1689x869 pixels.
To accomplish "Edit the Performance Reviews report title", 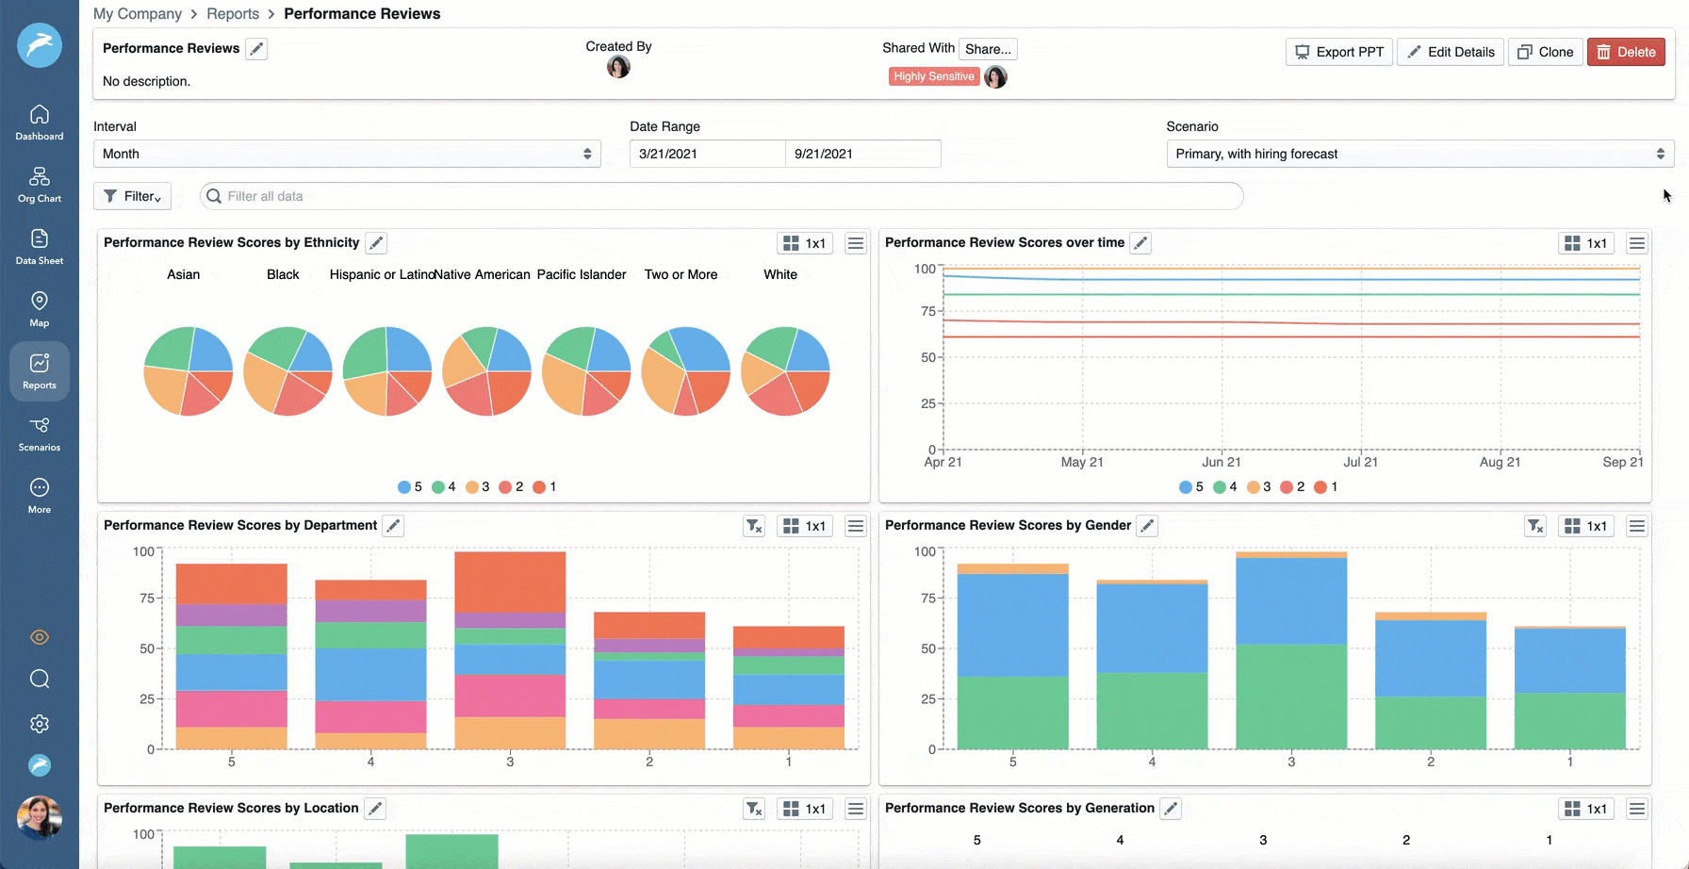I will pyautogui.click(x=255, y=48).
